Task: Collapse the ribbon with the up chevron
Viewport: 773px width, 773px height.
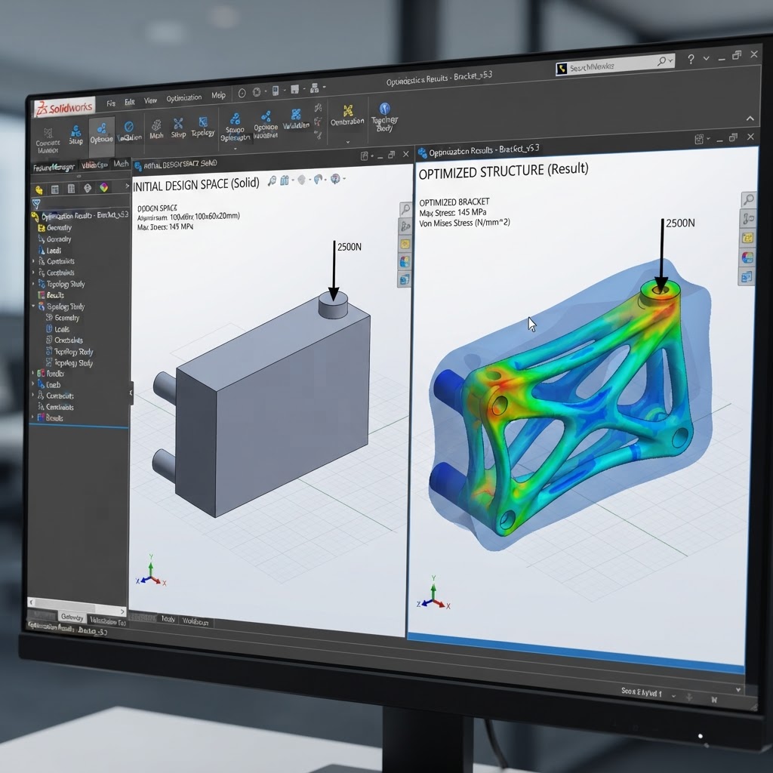Action: coord(750,119)
